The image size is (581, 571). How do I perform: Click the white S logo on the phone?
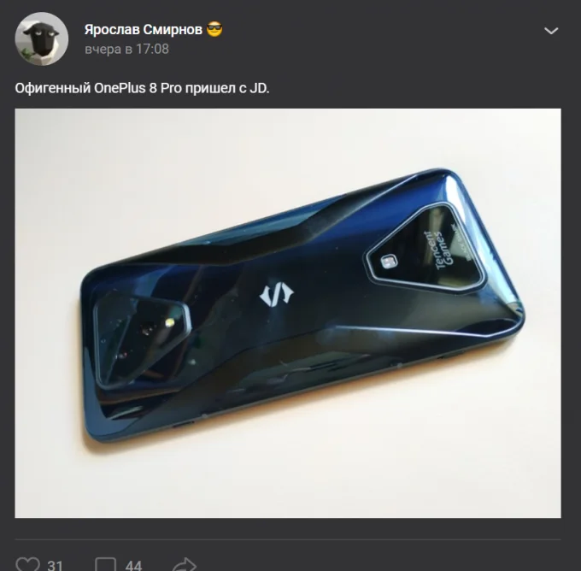[276, 294]
